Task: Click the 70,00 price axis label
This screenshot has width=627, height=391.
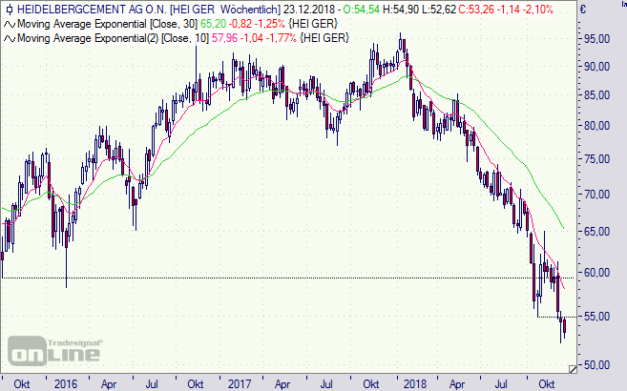Action: 596,195
